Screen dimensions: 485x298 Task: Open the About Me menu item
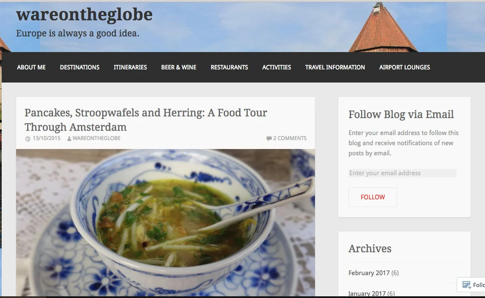tap(31, 67)
